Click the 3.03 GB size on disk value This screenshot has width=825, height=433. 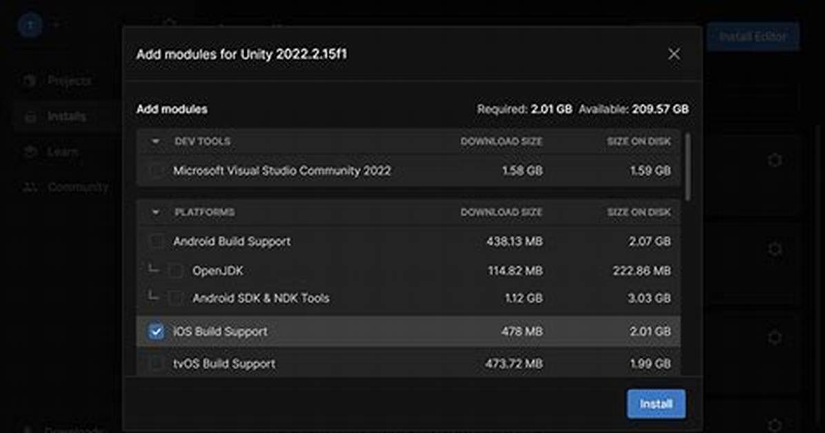649,299
